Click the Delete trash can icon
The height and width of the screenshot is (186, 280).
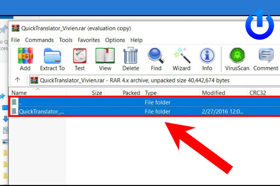pos(130,56)
